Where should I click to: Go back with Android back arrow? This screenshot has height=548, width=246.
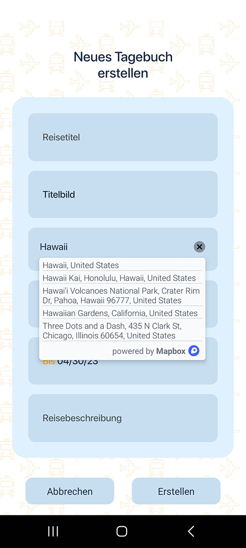(x=191, y=531)
